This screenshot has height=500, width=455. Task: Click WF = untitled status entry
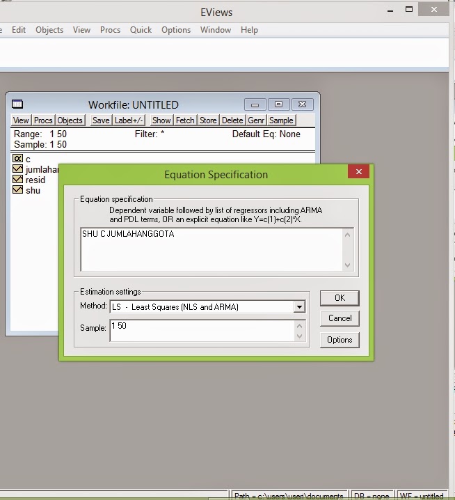tap(422, 496)
